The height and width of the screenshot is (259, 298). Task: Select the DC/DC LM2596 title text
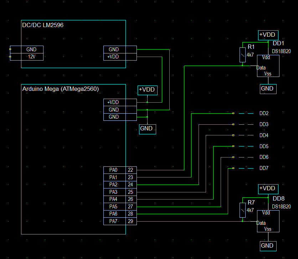[x=43, y=25]
